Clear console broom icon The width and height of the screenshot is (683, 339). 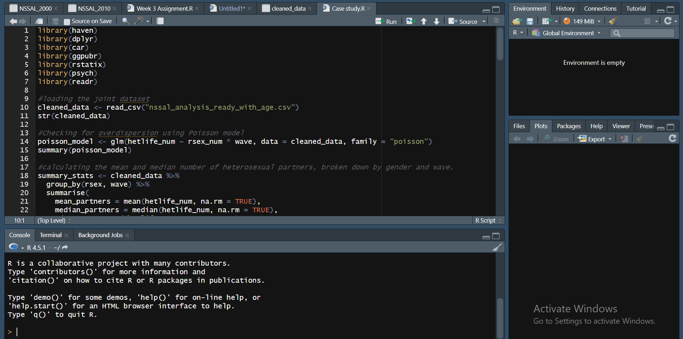(497, 247)
